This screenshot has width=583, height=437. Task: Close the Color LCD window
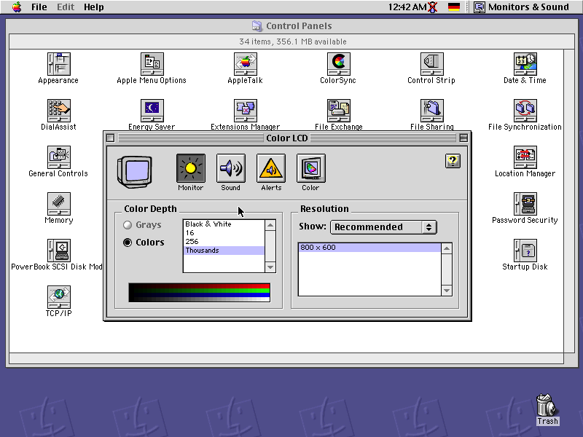click(x=111, y=138)
